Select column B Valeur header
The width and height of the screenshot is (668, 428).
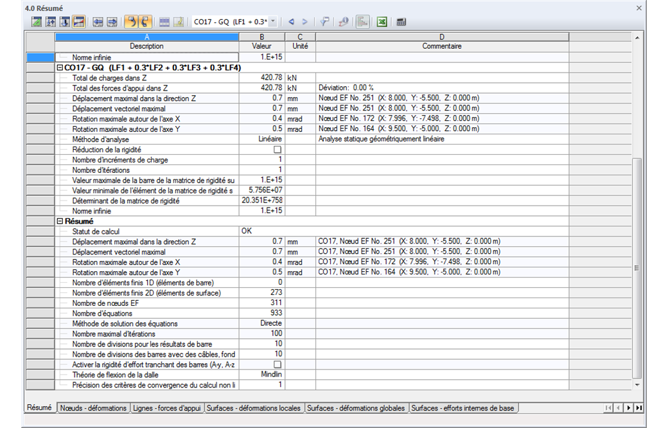point(261,42)
